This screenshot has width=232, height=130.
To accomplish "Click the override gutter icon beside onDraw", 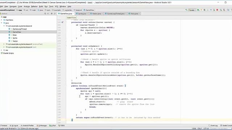I will click(62, 22).
